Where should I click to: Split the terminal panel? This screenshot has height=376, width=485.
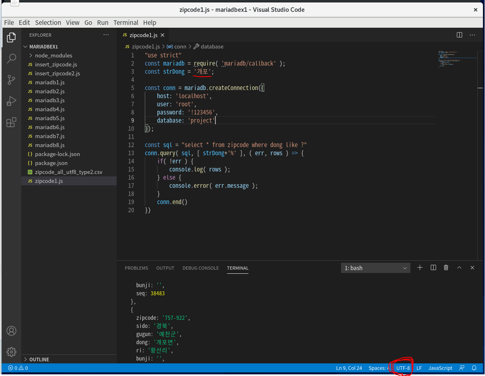pyautogui.click(x=433, y=268)
